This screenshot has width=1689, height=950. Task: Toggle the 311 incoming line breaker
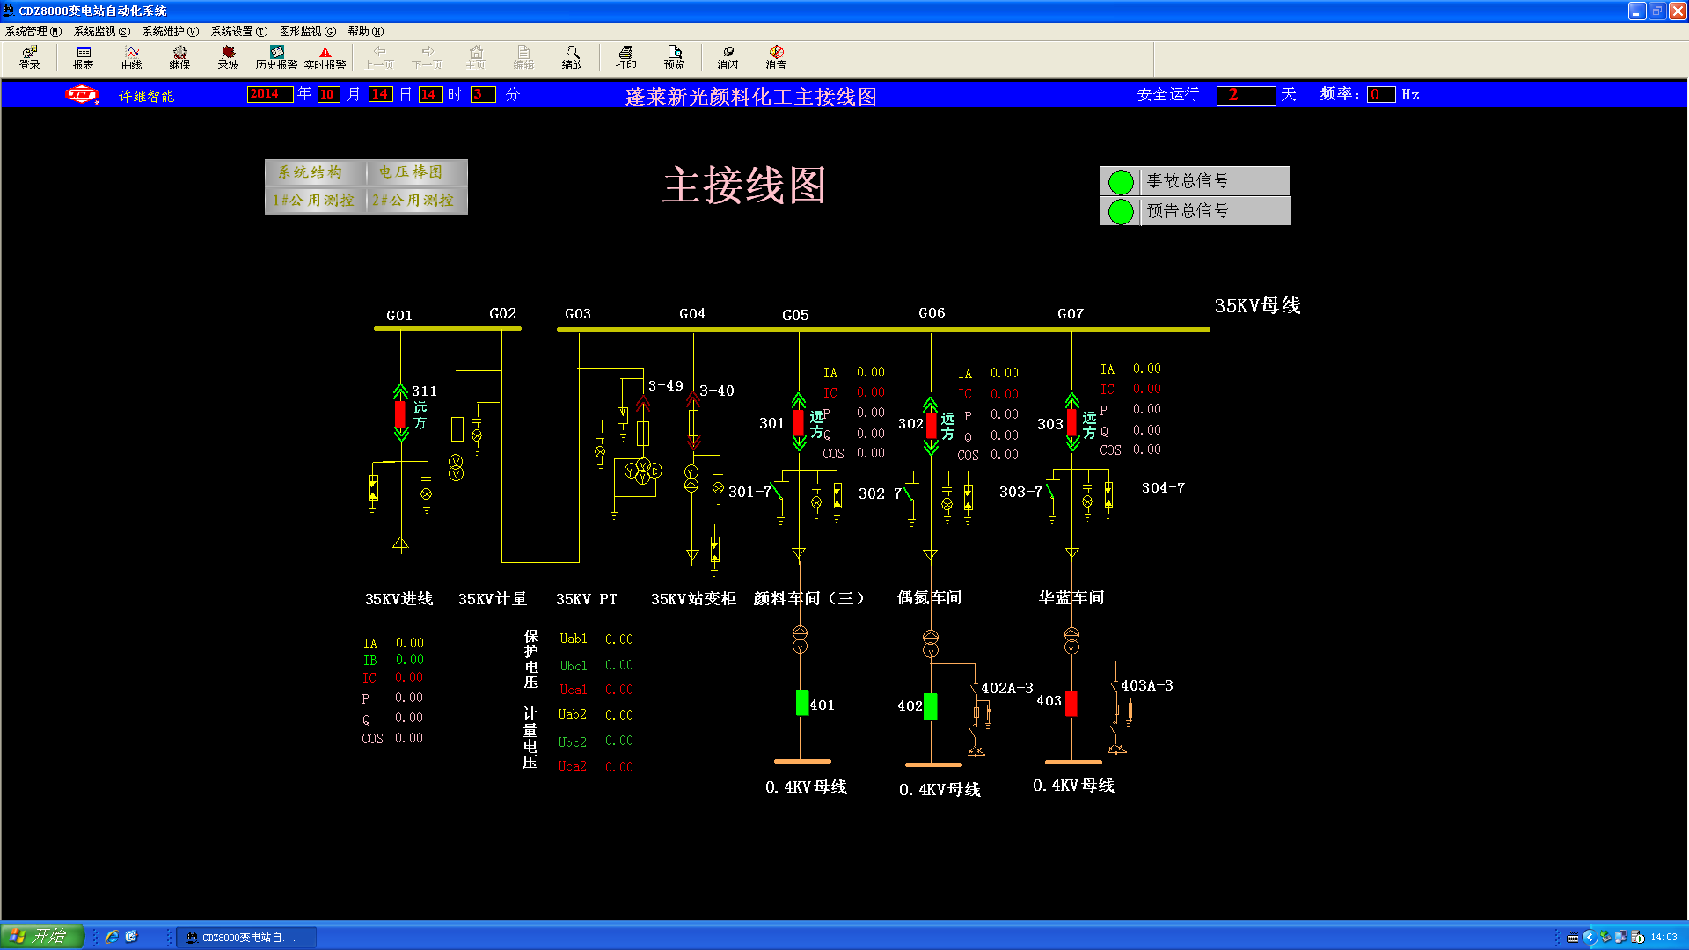click(400, 413)
